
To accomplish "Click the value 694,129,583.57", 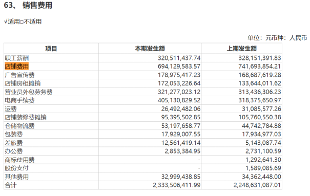I will coord(179,67).
